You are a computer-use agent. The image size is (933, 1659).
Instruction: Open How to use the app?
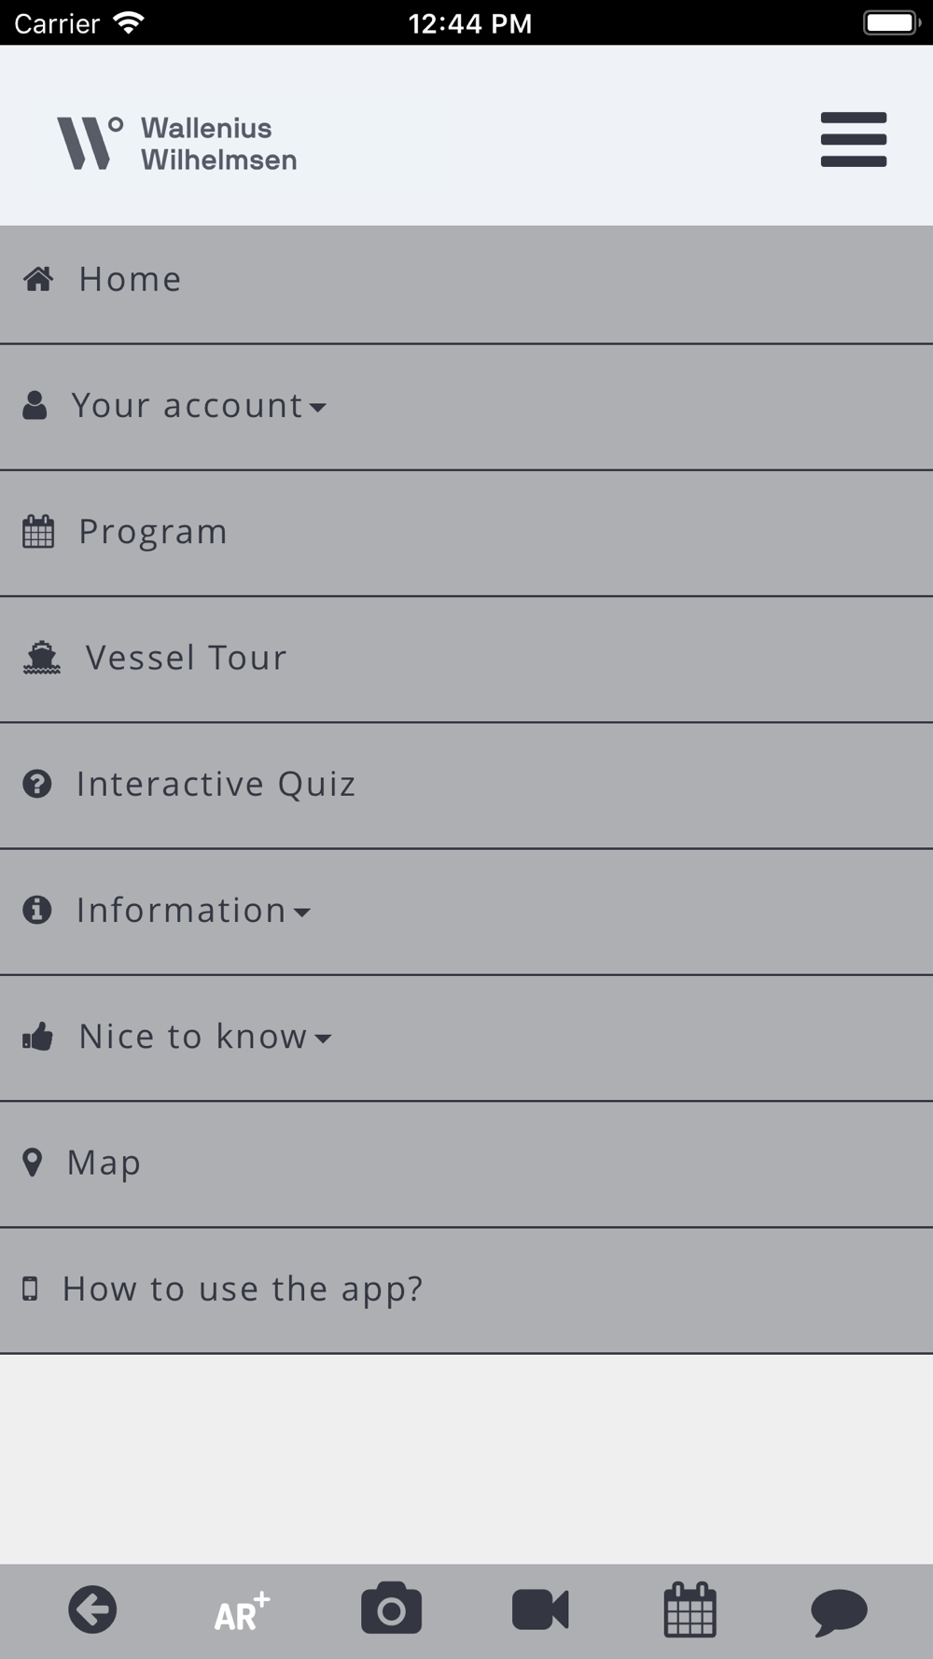[x=243, y=1289]
